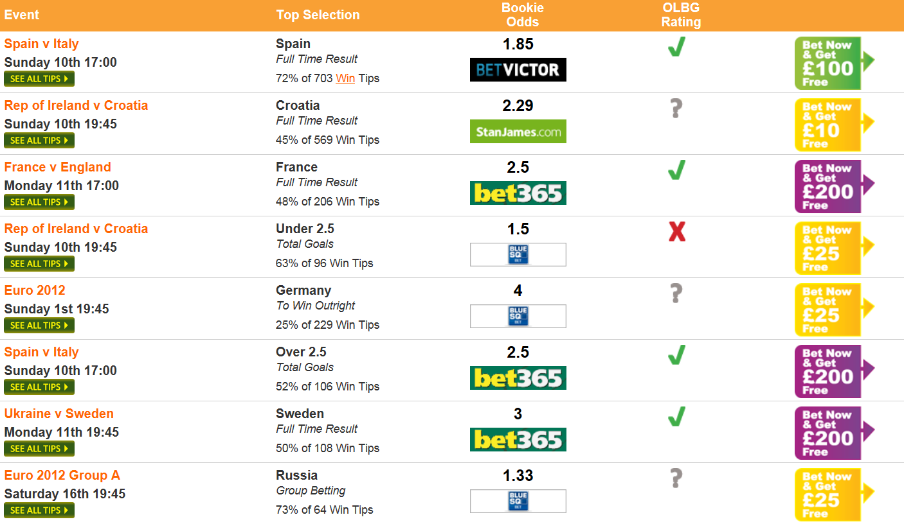Click the BetVictor logo for Spain odds
The image size is (904, 524).
518,69
